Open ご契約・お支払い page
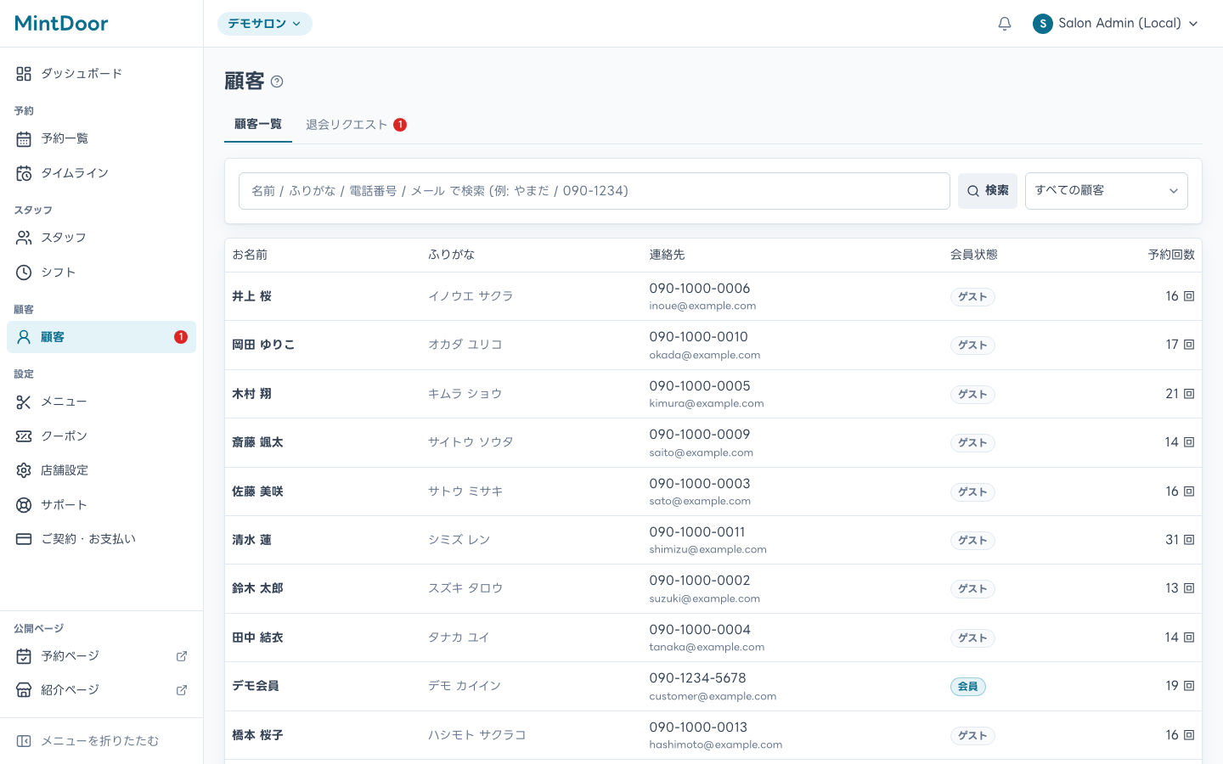Image resolution: width=1223 pixels, height=764 pixels. click(102, 539)
